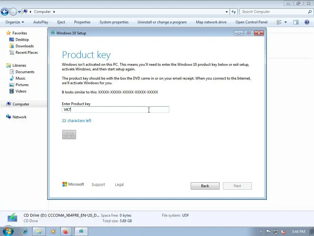The height and width of the screenshot is (236, 314).
Task: Click the Windows 10 Setup title icon
Action: point(53,33)
